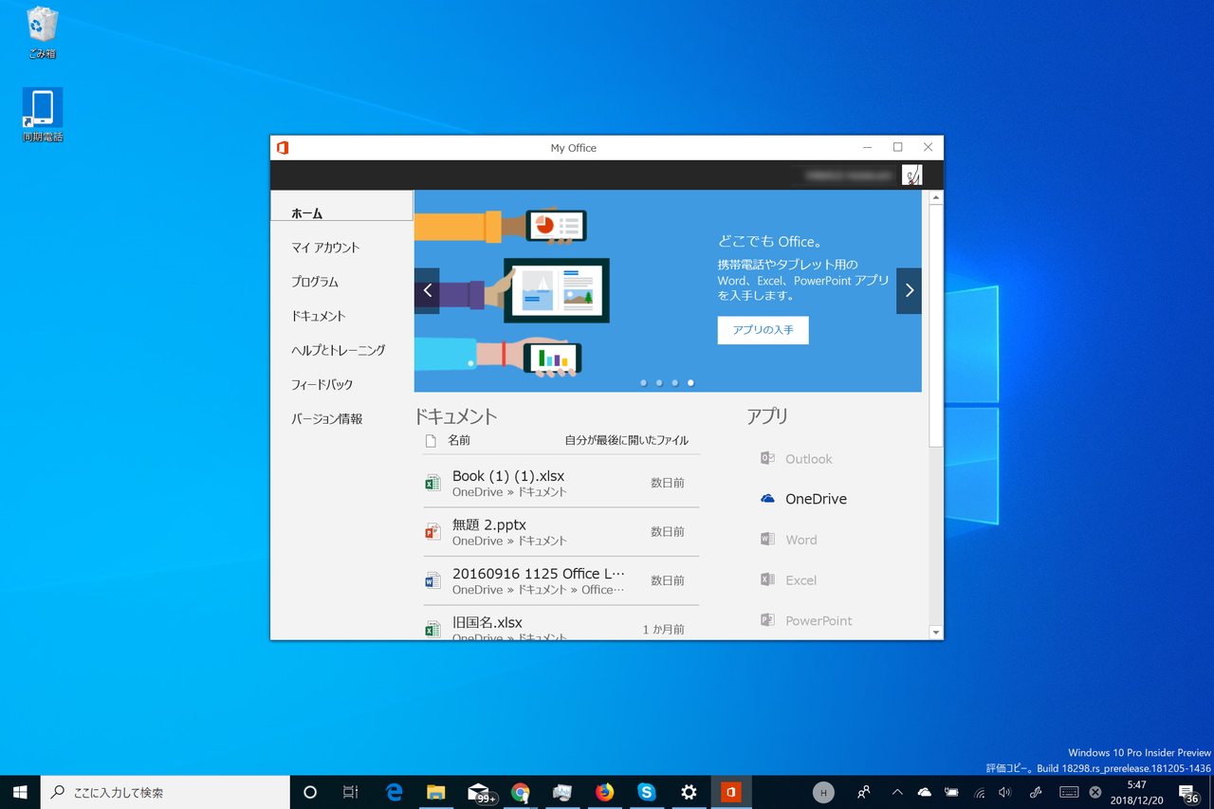Click the 自分が最後に開いたファイル column header
This screenshot has height=809, width=1214.
pos(627,440)
